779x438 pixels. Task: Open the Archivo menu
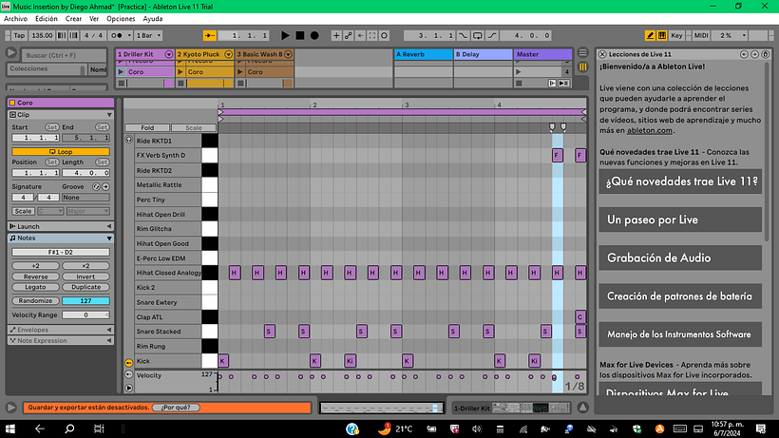(15, 19)
